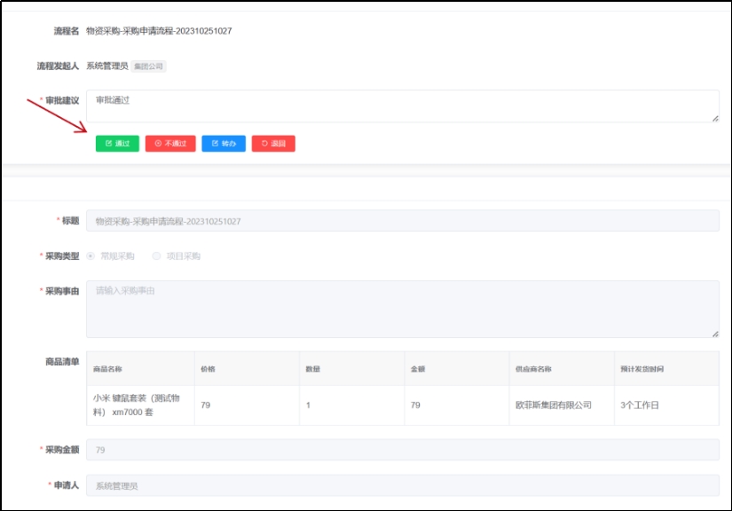Click the 欧菲斯集团有限公司 supplier cell
Viewport: 732px width, 511px height.
click(x=553, y=405)
